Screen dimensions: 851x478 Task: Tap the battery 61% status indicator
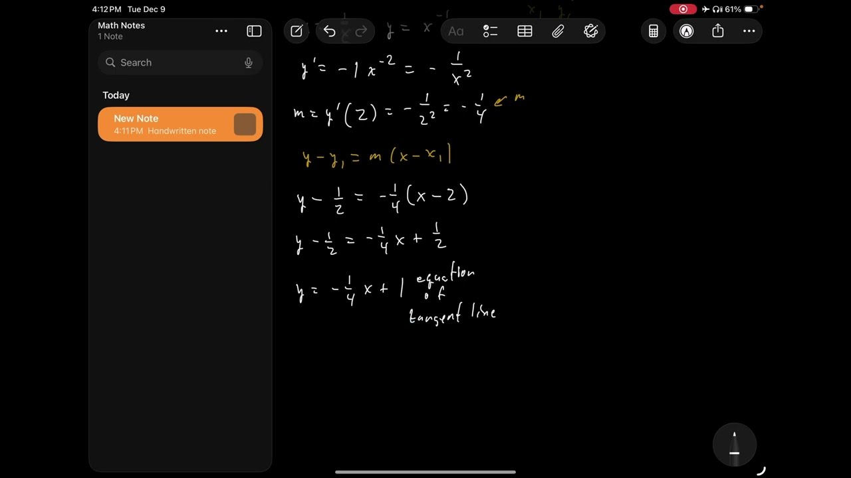[x=741, y=9]
